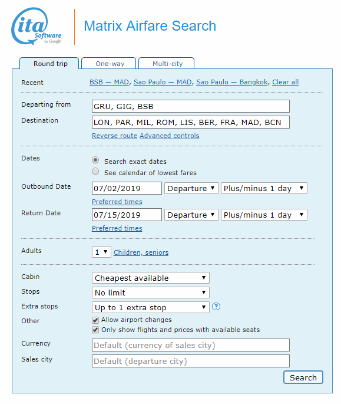The width and height of the screenshot is (341, 404).
Task: Open the Cabin dropdown
Action: [151, 278]
